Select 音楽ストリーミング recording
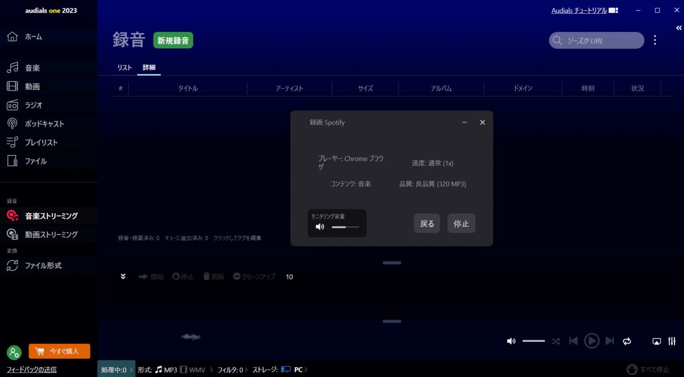The image size is (684, 377). 48,216
